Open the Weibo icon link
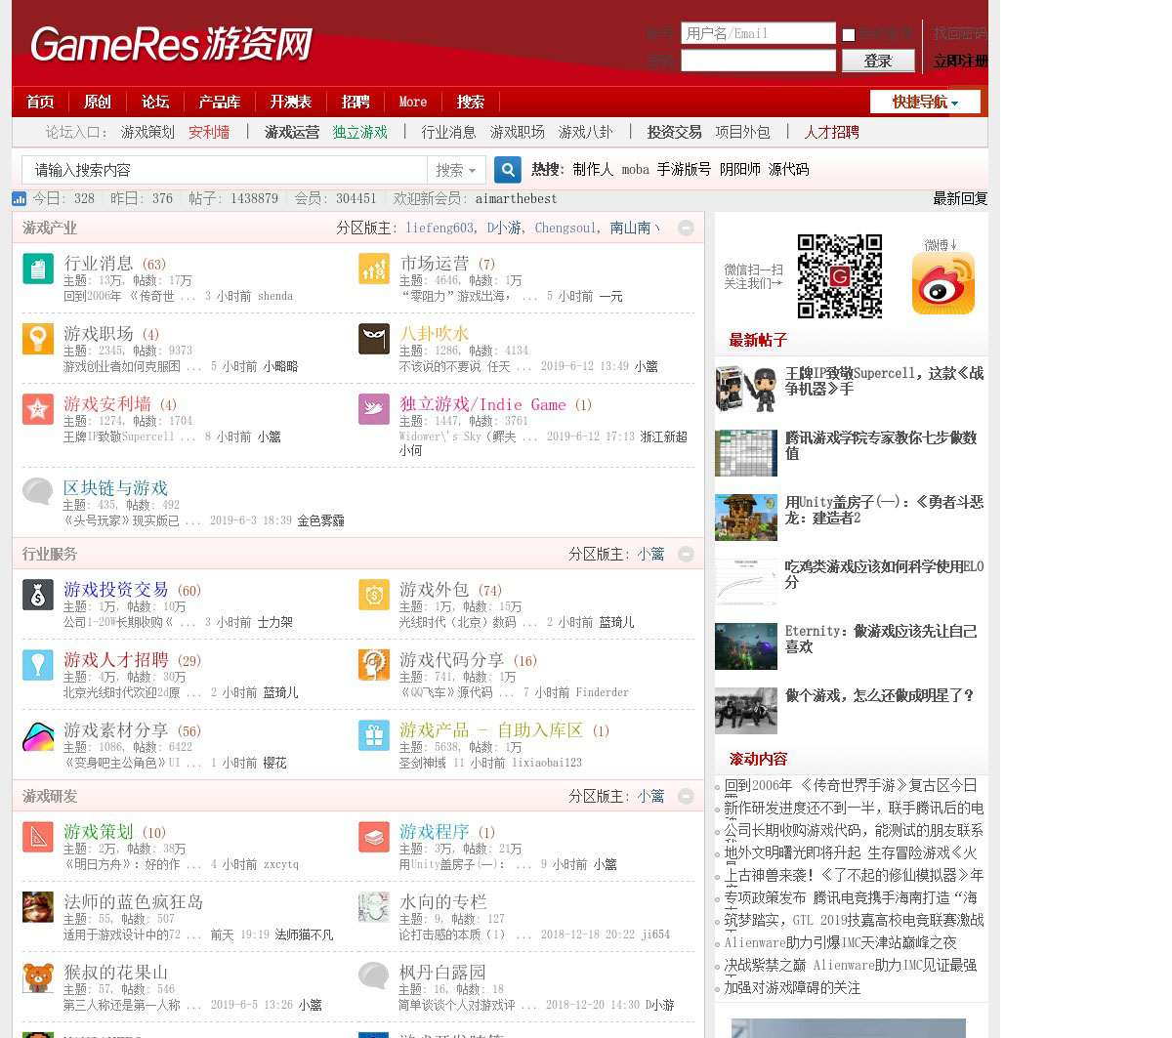 pos(942,283)
